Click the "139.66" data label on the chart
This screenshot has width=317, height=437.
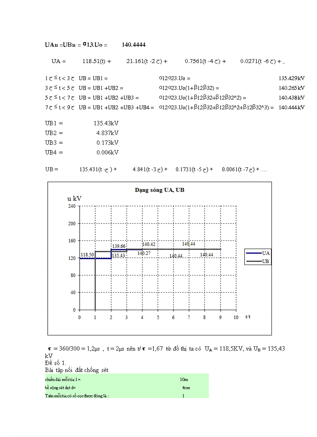pyautogui.click(x=118, y=246)
